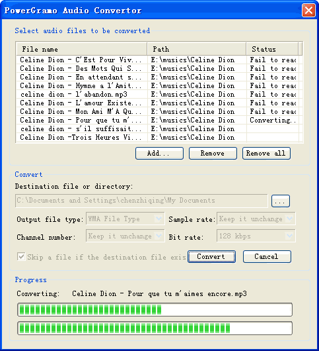
Task: Start conversion with the Convert button
Action: click(211, 256)
